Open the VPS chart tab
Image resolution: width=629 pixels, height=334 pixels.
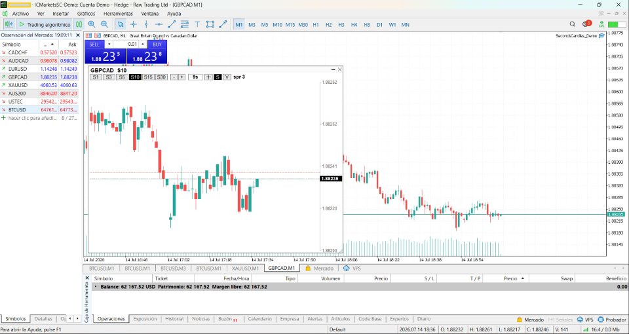coord(353,269)
